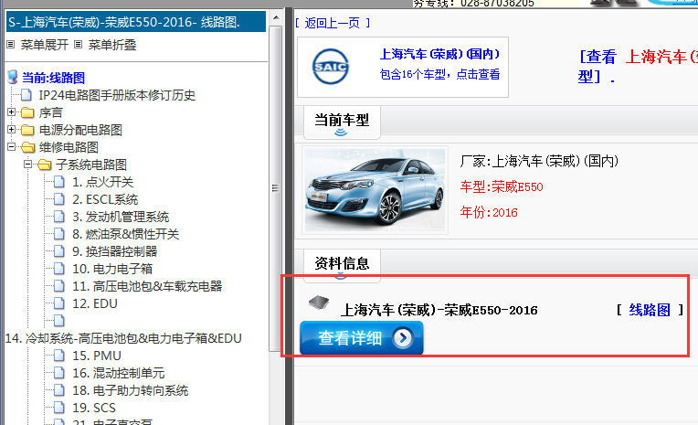The image size is (698, 425).
Task: Click the 年份:2016 text
Action: (489, 212)
